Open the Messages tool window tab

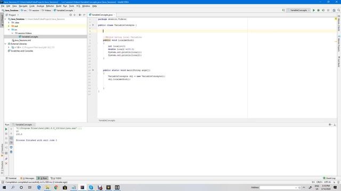[27, 178]
